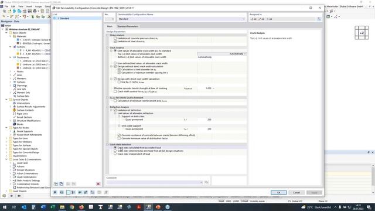Viewport: 375px width, 211px height.
Task: Click the +Z view orientation cube
Action: pyautogui.click(x=362, y=33)
